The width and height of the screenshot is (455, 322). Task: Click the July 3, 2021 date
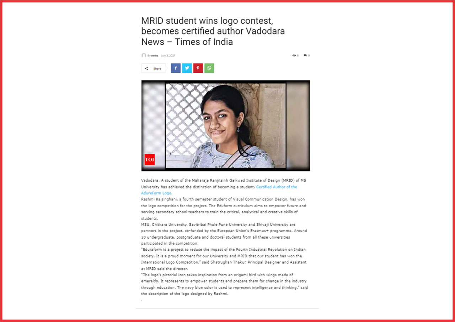point(168,55)
